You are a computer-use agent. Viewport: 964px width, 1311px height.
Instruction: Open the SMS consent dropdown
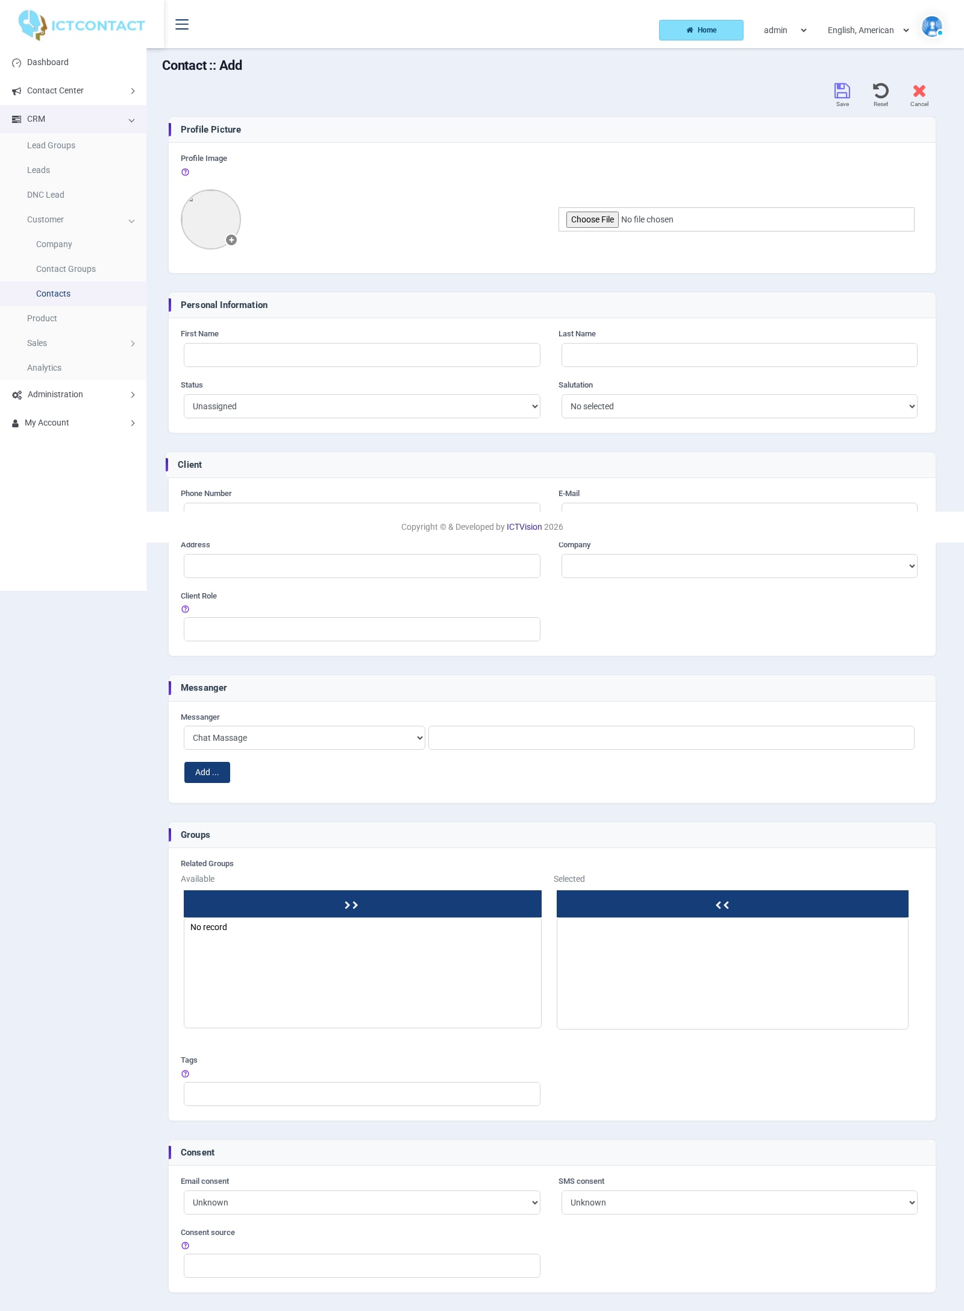coord(739,1203)
